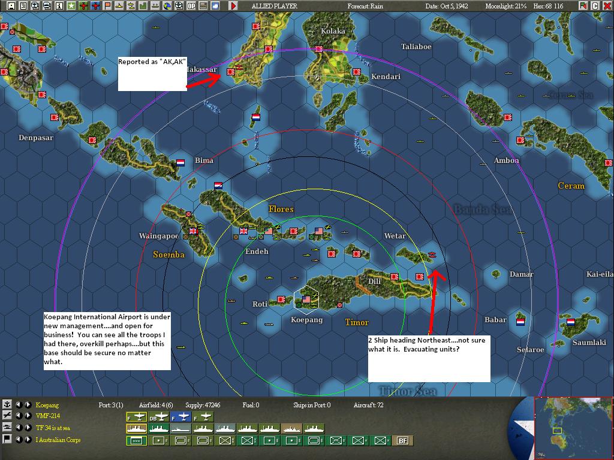Click the red play end-turn arrow
Image resolution: width=614 pixels, height=460 pixels.
pos(233,6)
